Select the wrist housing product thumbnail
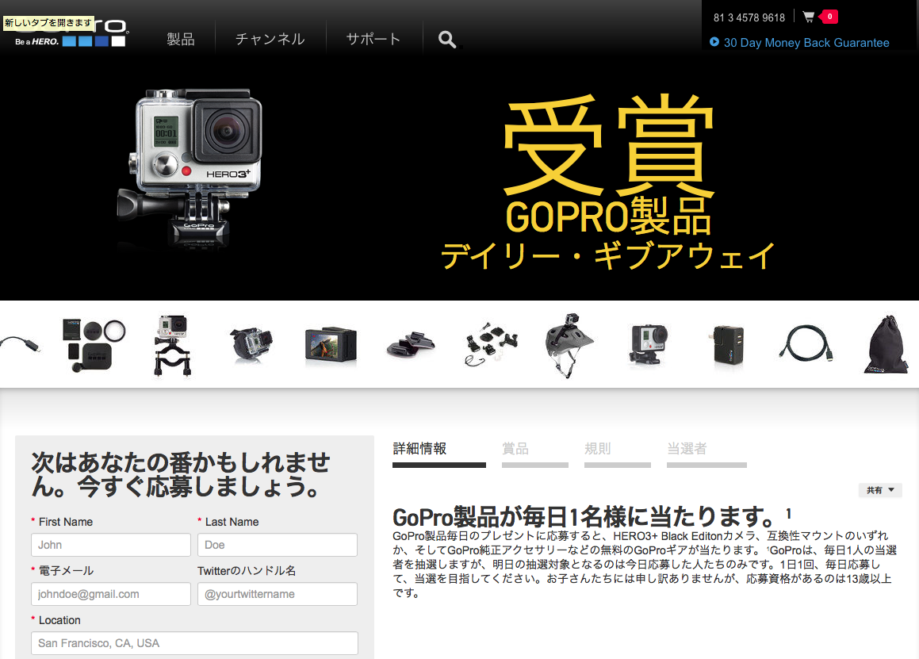Viewport: 919px width, 659px height. 251,343
